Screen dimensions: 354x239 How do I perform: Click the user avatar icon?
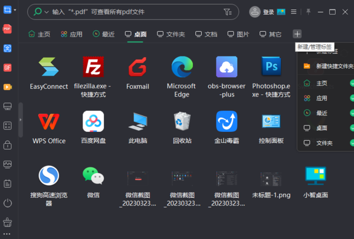tap(255, 12)
